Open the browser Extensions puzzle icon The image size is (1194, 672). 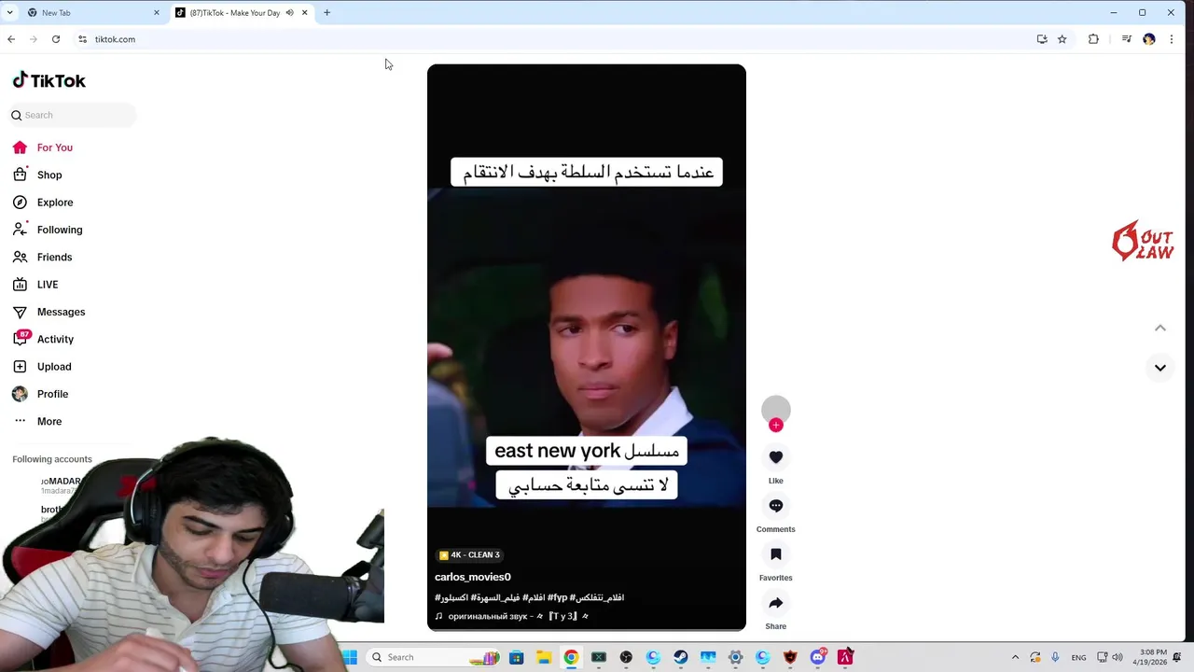click(1093, 39)
